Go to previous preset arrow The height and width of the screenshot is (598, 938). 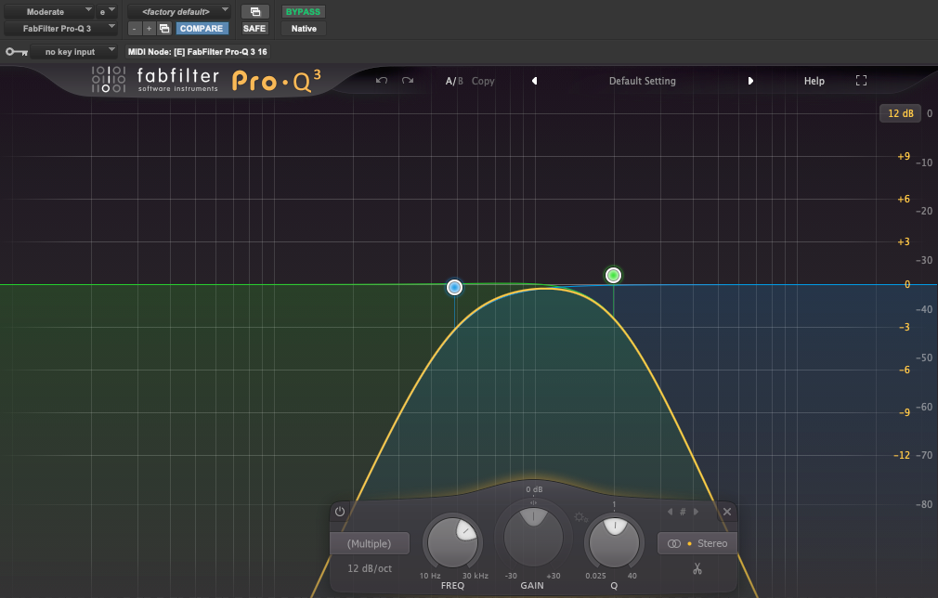coord(534,81)
